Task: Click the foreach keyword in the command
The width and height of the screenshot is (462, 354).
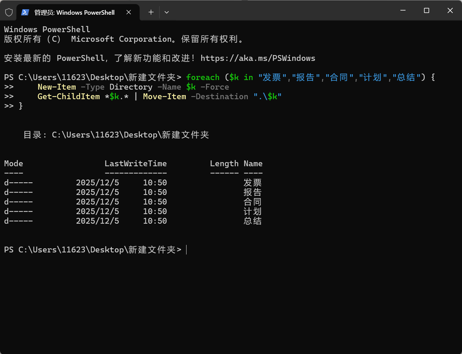Action: coord(203,78)
